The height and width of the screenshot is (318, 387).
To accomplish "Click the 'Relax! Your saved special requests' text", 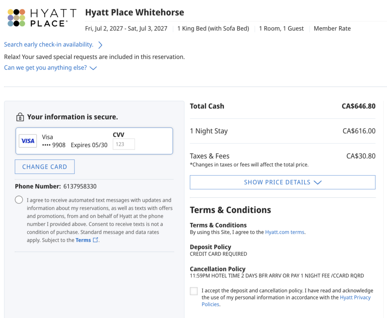I will tap(94, 57).
